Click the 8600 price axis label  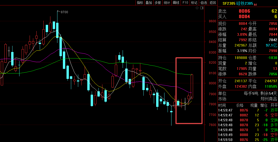(212, 21)
